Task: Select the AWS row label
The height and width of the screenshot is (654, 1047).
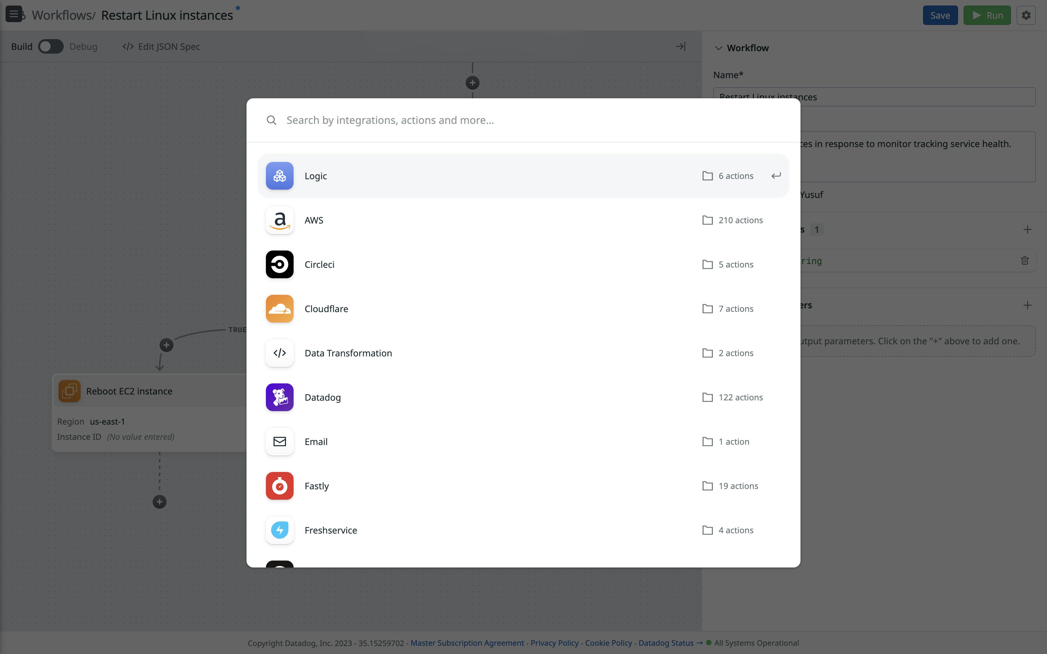Action: point(314,220)
